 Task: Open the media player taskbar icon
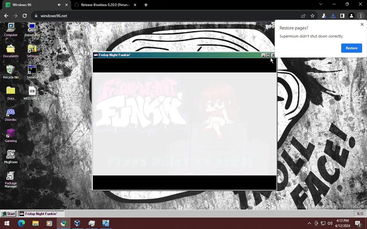[49, 223]
